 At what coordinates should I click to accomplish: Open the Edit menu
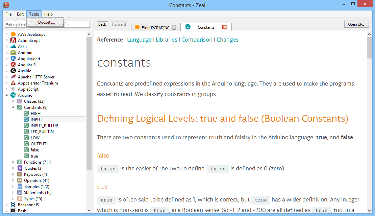click(20, 14)
